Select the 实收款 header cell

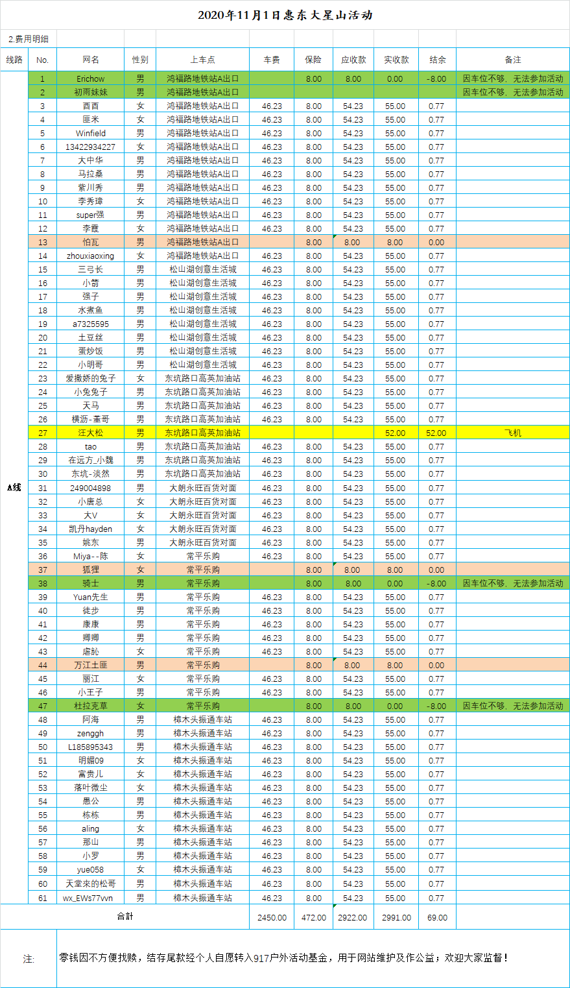tap(396, 60)
